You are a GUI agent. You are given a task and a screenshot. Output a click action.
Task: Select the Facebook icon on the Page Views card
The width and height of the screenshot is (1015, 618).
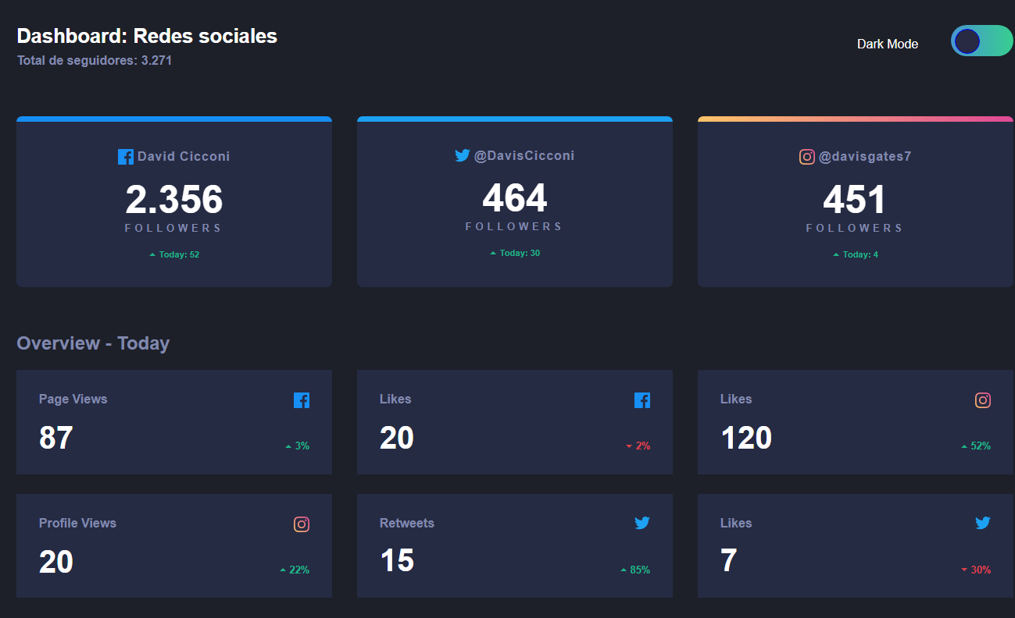click(x=302, y=400)
